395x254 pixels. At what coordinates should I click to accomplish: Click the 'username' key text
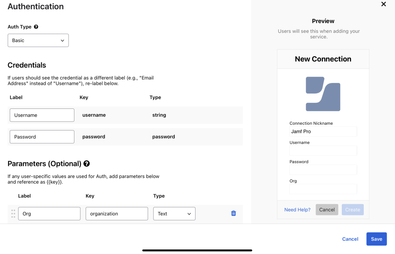[94, 115]
